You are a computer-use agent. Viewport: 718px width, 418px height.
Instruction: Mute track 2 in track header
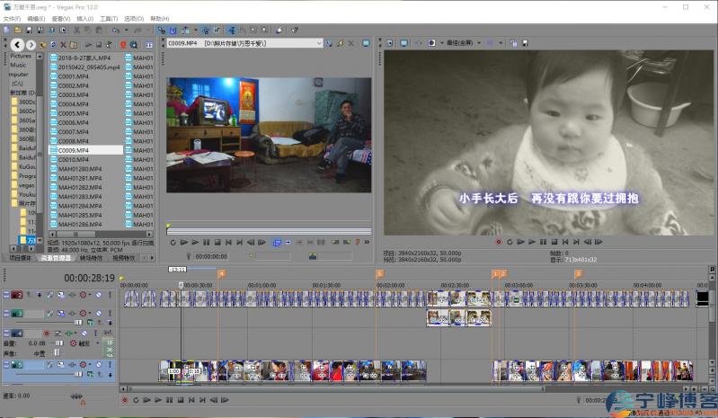(x=99, y=296)
